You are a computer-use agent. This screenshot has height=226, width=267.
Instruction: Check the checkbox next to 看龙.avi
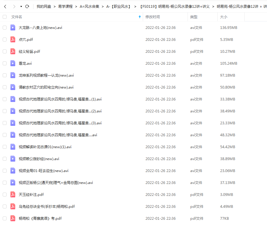(x=4, y=63)
